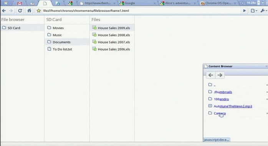The image size is (268, 146).
Task: Click House Sales 2006.xls spreadsheet icon
Action: (94, 49)
